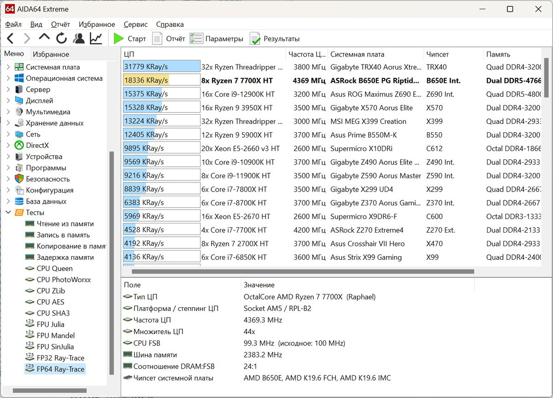
Task: Open the line graph toolbar icon
Action: pyautogui.click(x=96, y=39)
